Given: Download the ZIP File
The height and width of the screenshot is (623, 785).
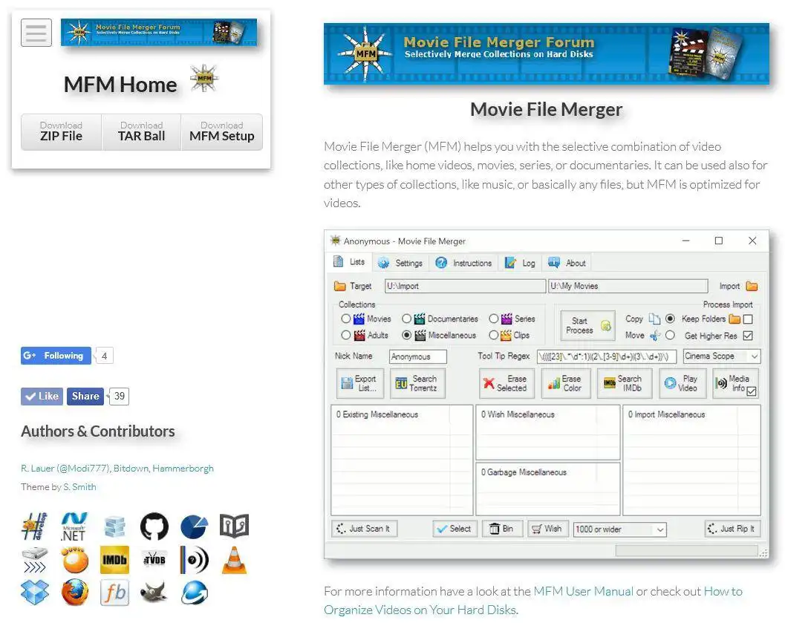Looking at the screenshot, I should pyautogui.click(x=61, y=132).
